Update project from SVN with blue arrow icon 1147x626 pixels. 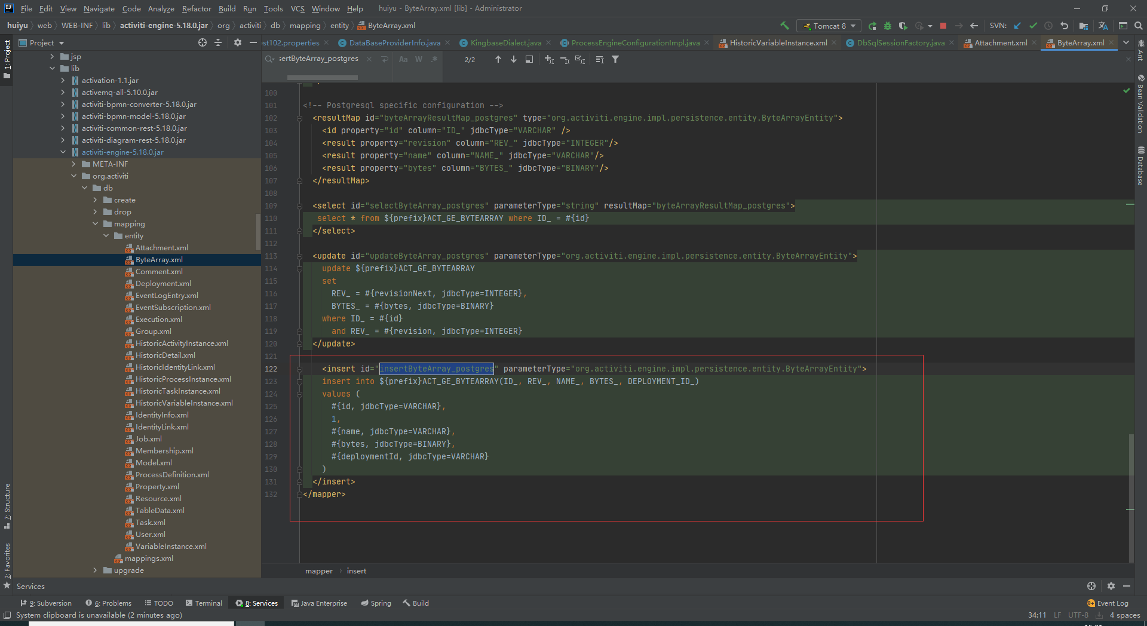tap(1017, 26)
